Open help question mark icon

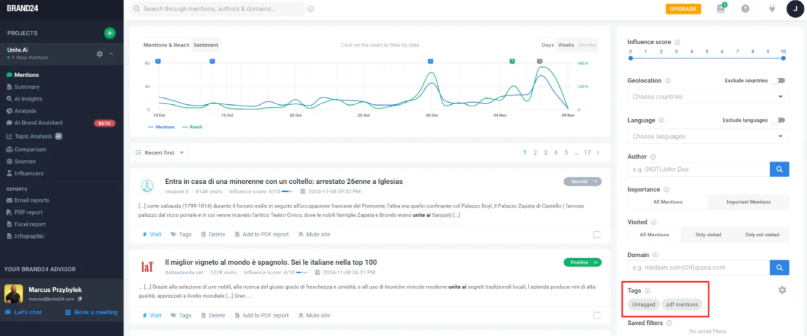(x=746, y=9)
